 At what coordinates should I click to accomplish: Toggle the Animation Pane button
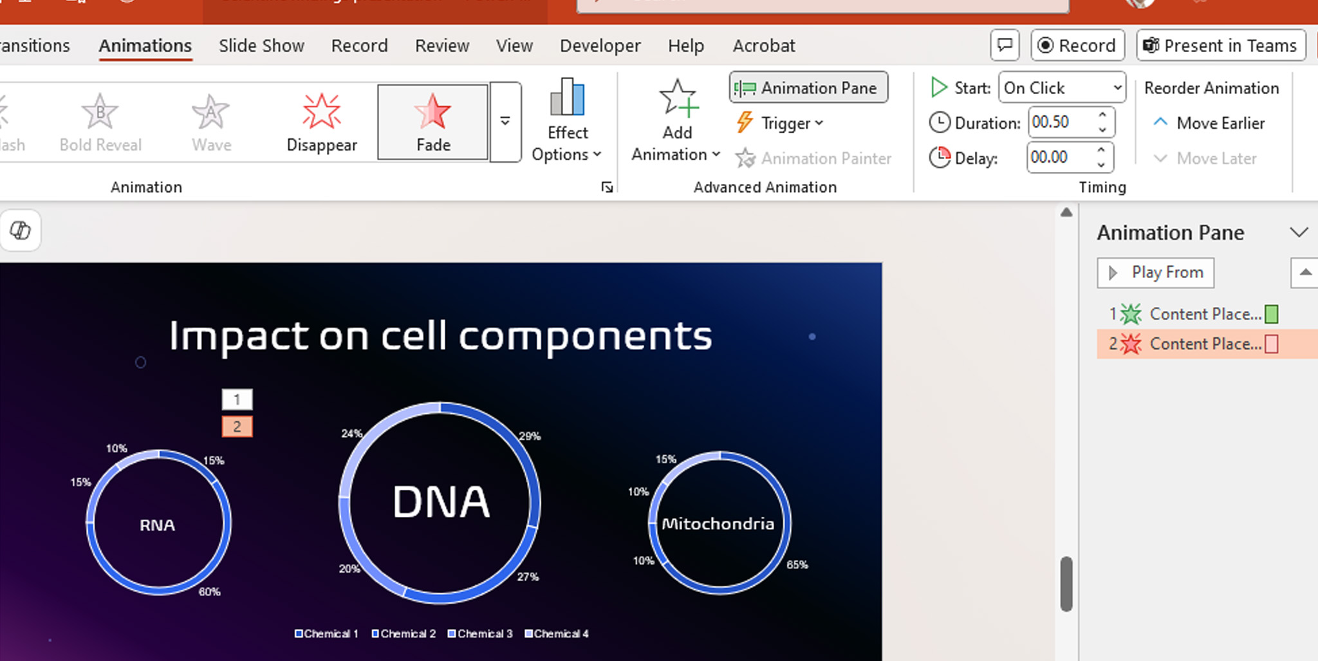808,88
